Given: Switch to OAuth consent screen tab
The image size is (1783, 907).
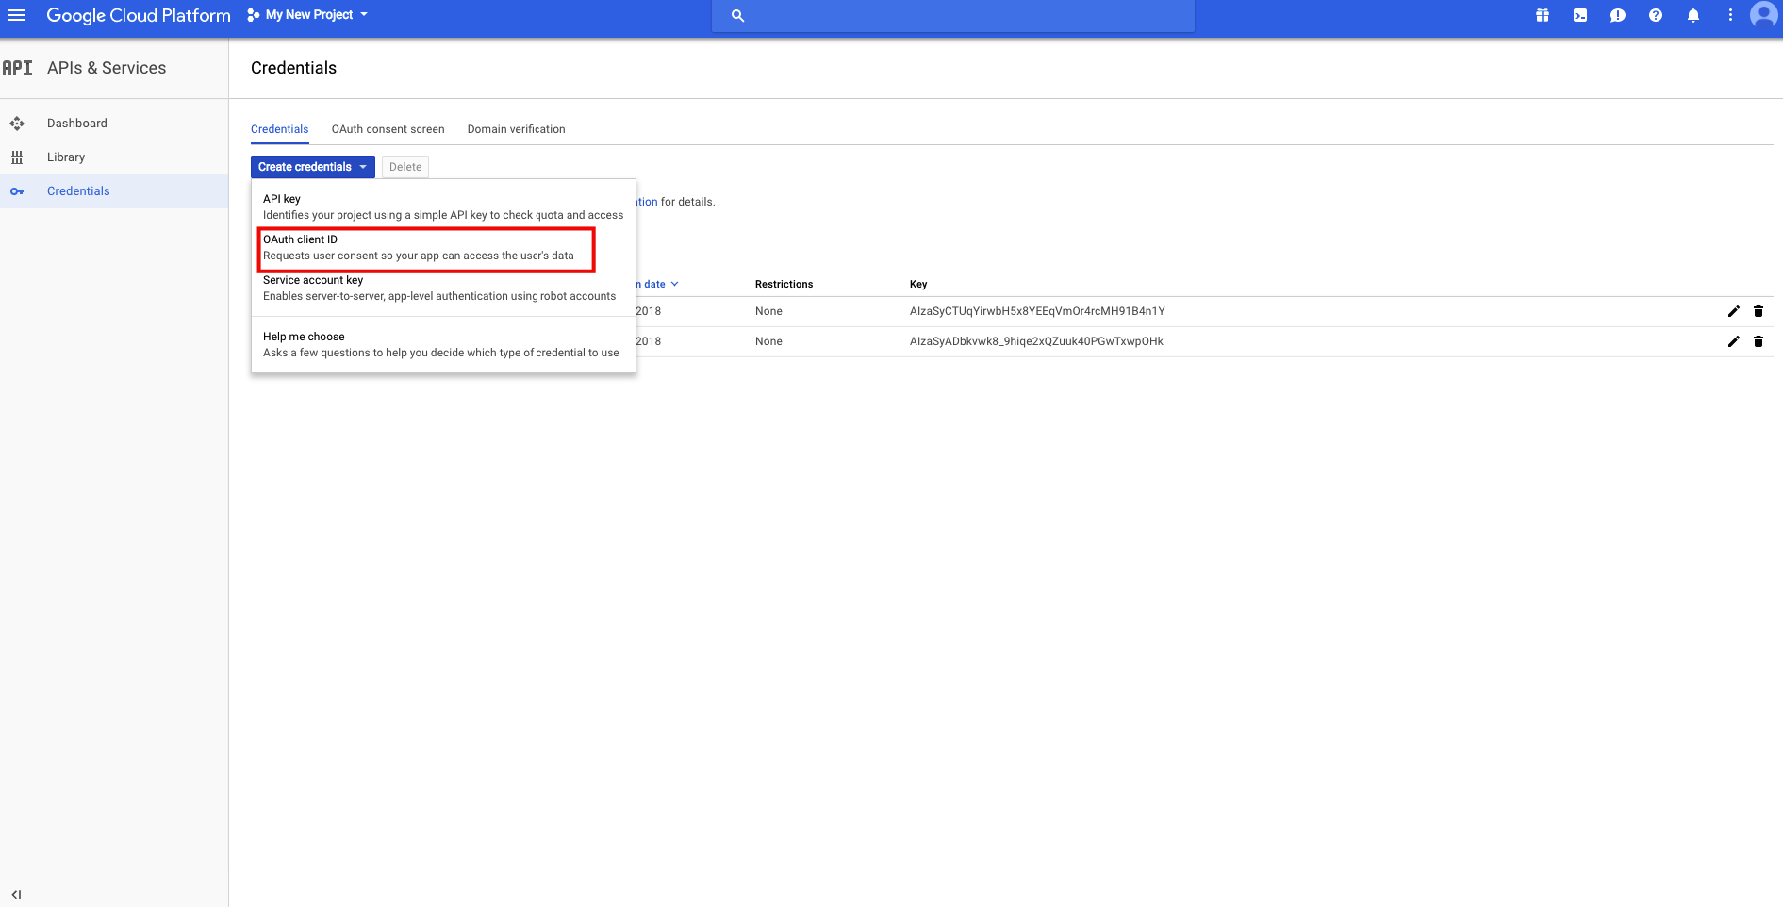Looking at the screenshot, I should [x=388, y=129].
